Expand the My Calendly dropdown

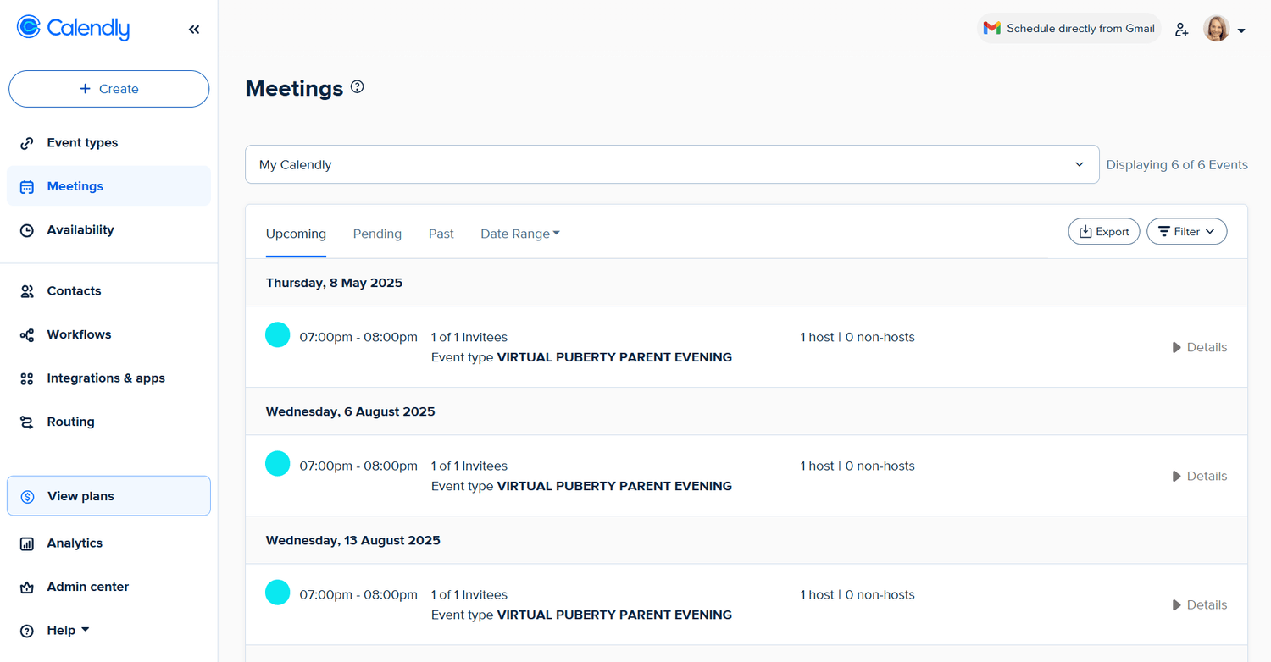(x=672, y=164)
